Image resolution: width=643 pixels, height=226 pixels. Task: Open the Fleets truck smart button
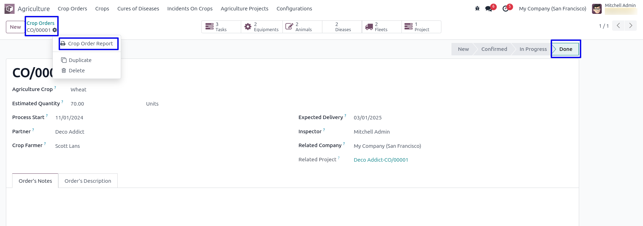[381, 27]
